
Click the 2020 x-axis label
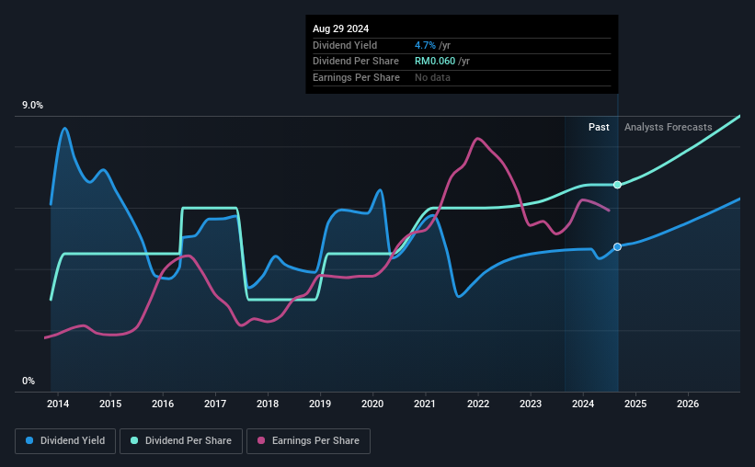(x=372, y=404)
